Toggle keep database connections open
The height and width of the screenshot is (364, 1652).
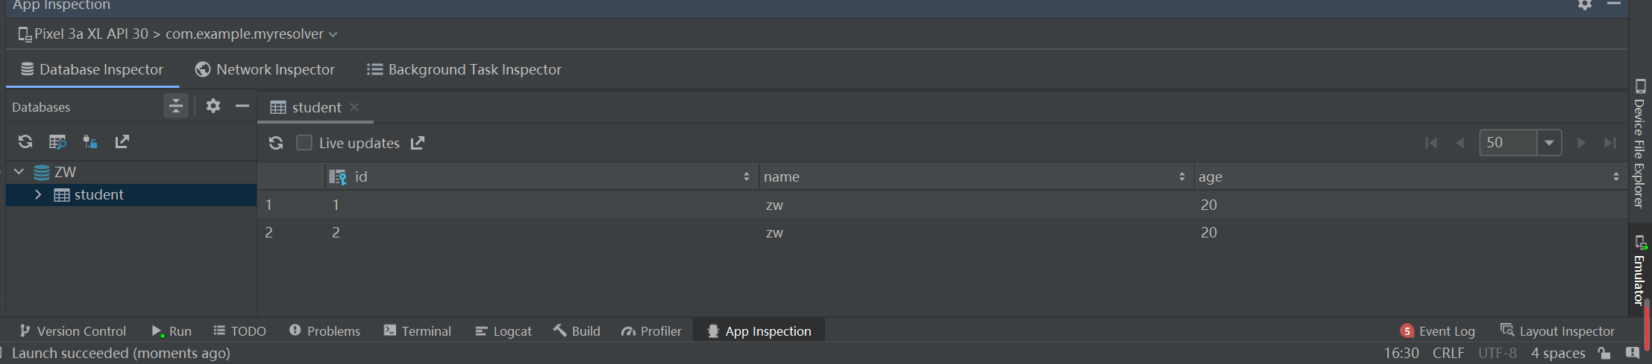pyautogui.click(x=90, y=141)
